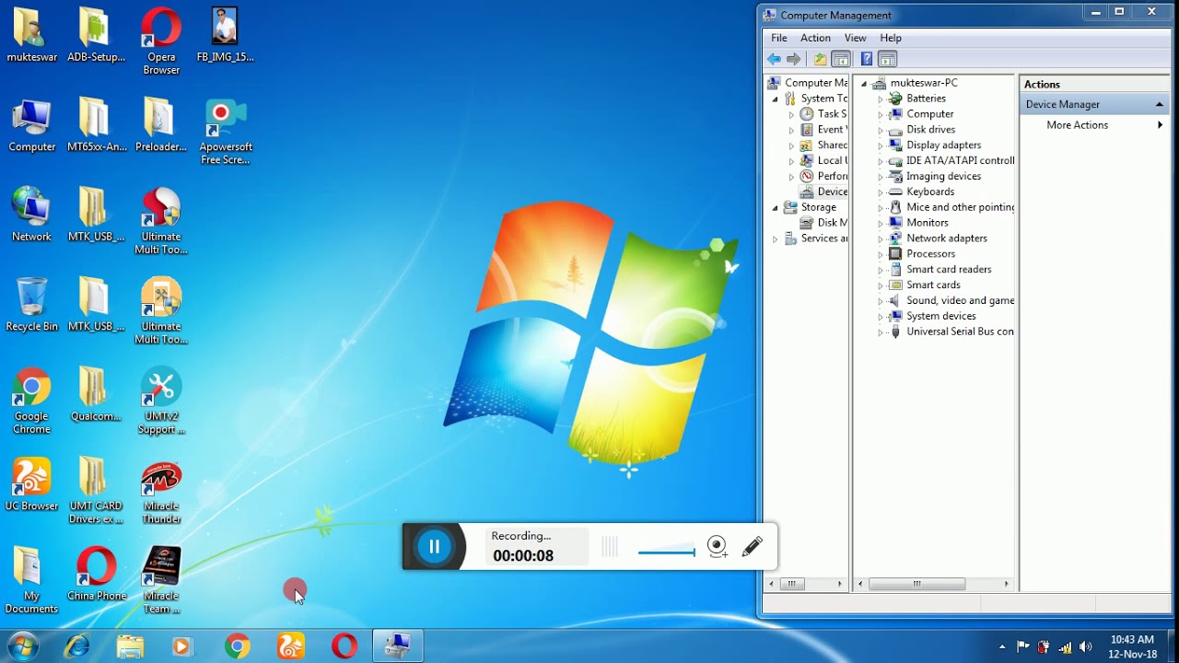1179x663 pixels.
Task: Open the Action menu
Action: click(x=815, y=38)
